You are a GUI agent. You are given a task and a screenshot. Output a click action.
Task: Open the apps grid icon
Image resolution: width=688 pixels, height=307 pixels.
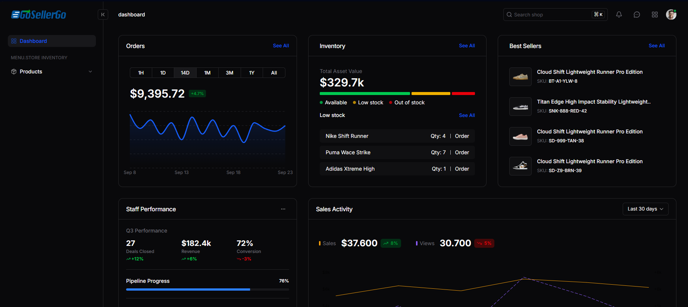click(x=655, y=15)
